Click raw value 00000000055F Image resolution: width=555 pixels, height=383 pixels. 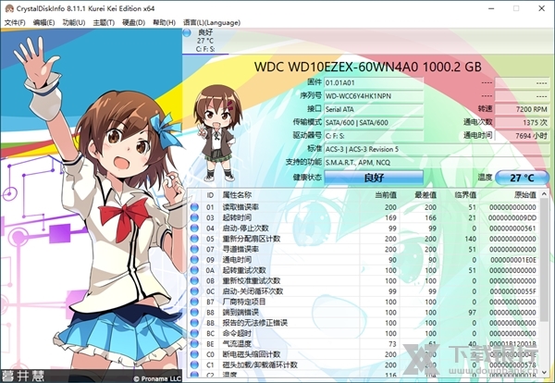coord(513,291)
